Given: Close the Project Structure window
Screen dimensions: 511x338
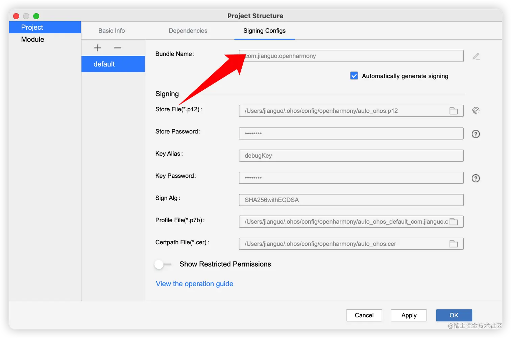Looking at the screenshot, I should click(16, 16).
